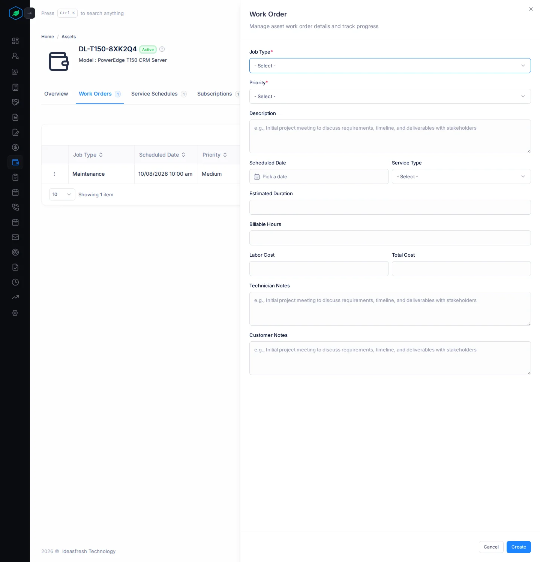The width and height of the screenshot is (540, 562).
Task: Open the clipboard check icon in sidebar
Action: (x=15, y=177)
